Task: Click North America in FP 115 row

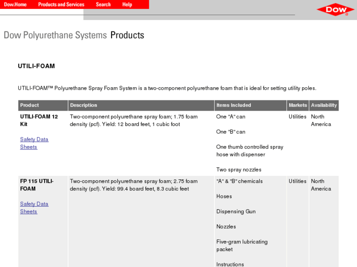Action: (321, 185)
